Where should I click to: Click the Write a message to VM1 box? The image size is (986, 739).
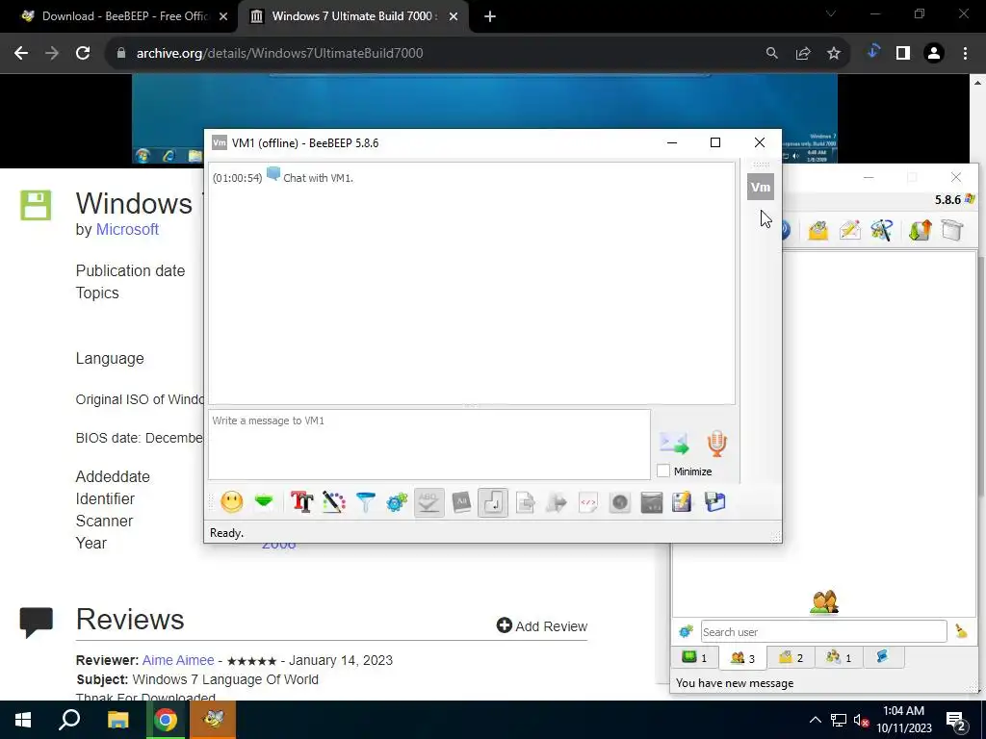click(x=428, y=445)
